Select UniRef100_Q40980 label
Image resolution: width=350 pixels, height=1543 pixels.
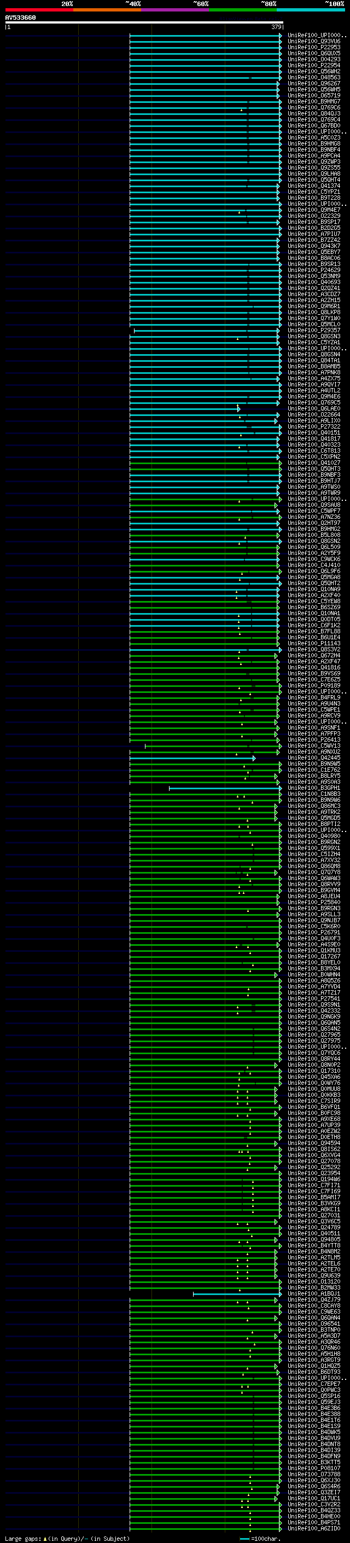tap(313, 836)
